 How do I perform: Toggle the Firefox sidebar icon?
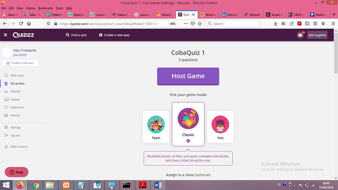(307, 23)
